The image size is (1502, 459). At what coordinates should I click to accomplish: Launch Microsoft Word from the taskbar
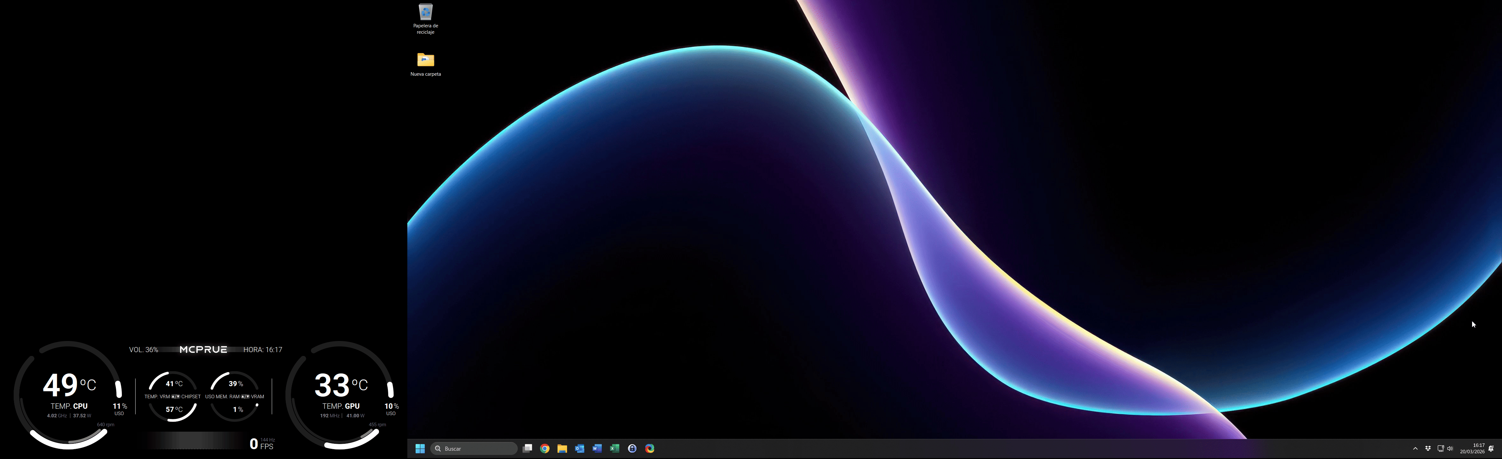coord(597,449)
